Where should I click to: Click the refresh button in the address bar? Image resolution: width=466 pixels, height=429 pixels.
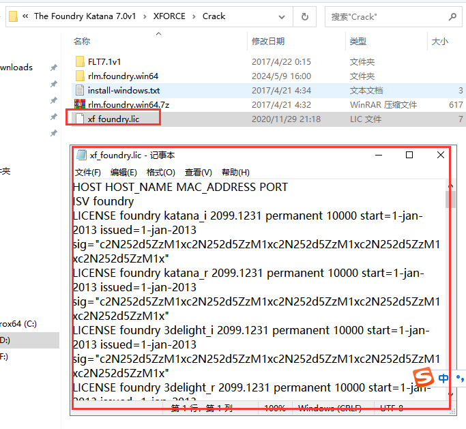304,16
